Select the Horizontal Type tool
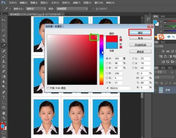The image size is (176, 138). click(x=4, y=97)
